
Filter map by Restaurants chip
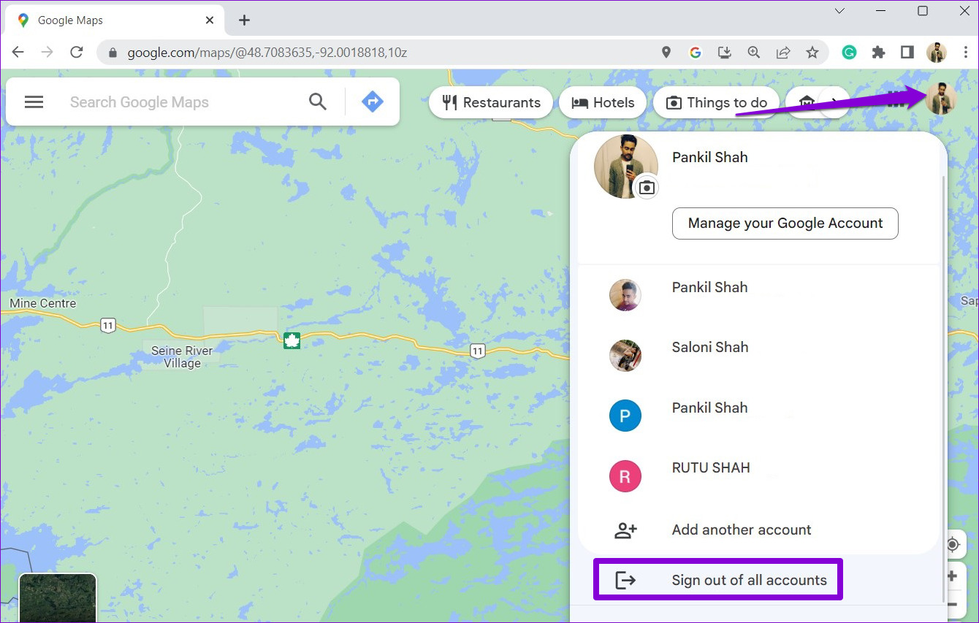point(492,102)
